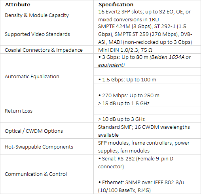Click the Density & Module Capacity cell
The height and width of the screenshot is (194, 201).
pyautogui.click(x=47, y=15)
